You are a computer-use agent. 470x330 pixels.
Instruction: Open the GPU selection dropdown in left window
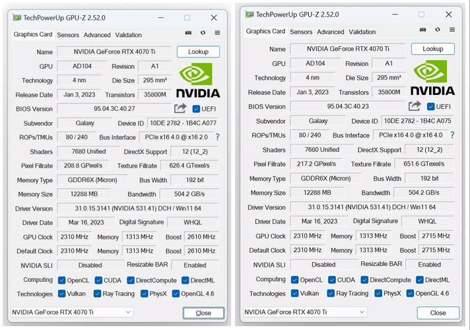click(x=73, y=312)
